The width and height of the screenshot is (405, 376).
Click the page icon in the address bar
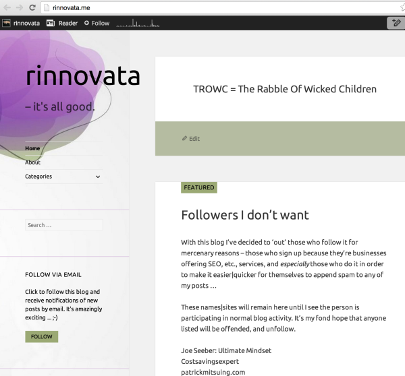pos(46,7)
